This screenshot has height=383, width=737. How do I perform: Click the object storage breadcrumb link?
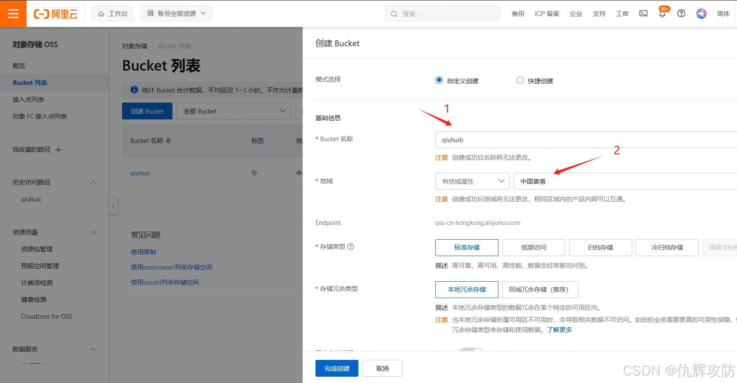[x=135, y=46]
